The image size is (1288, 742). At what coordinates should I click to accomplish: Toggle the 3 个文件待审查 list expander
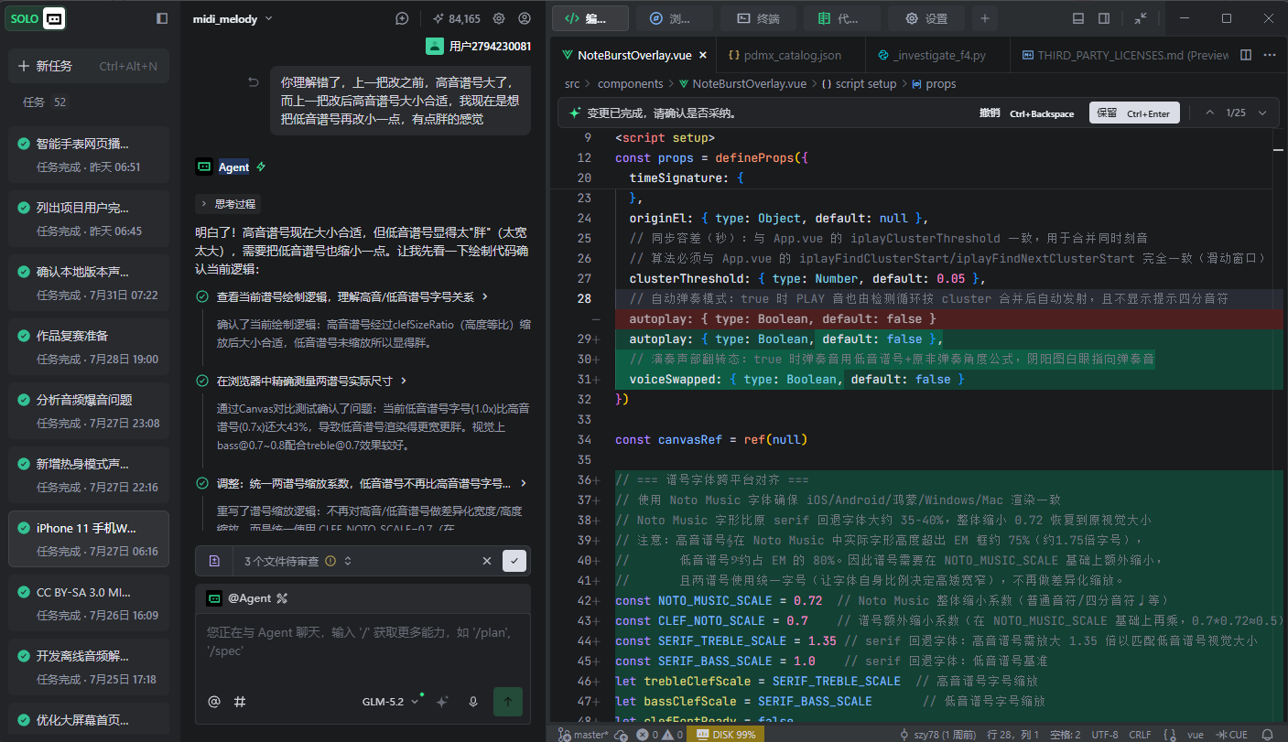pos(348,561)
